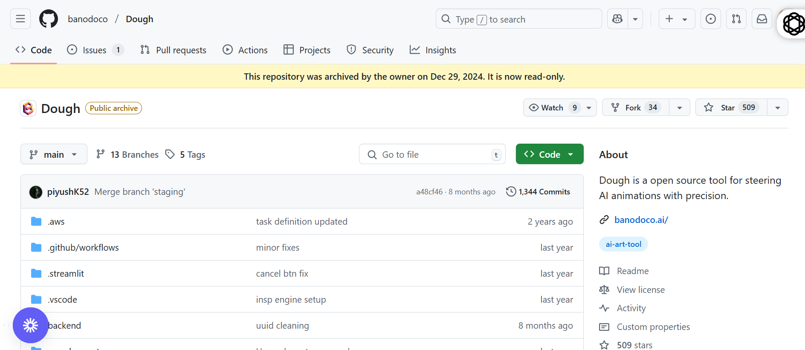Open the .vscode folder
This screenshot has height=350, width=805.
point(63,300)
